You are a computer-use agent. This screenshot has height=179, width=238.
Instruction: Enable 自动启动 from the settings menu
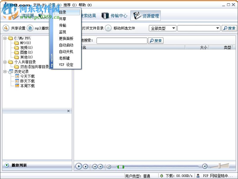pyautogui.click(x=66, y=45)
